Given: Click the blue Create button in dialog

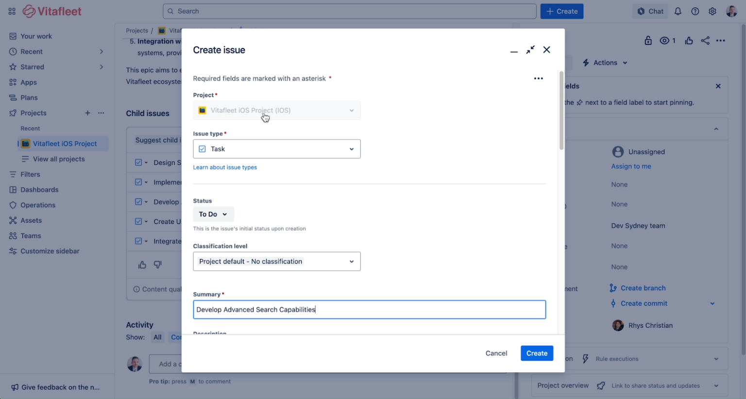Looking at the screenshot, I should point(537,353).
